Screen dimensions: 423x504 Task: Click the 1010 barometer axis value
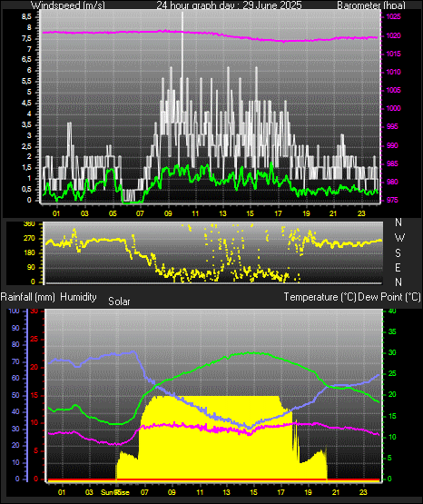393,72
